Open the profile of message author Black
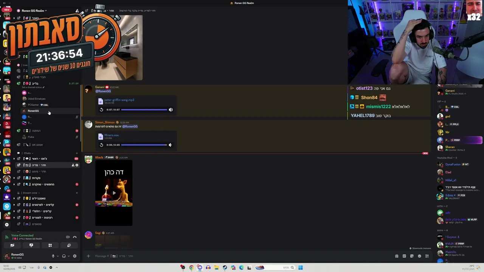484x272 pixels. tap(99, 158)
